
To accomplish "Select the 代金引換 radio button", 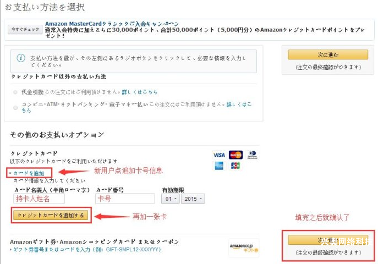I will [15, 92].
